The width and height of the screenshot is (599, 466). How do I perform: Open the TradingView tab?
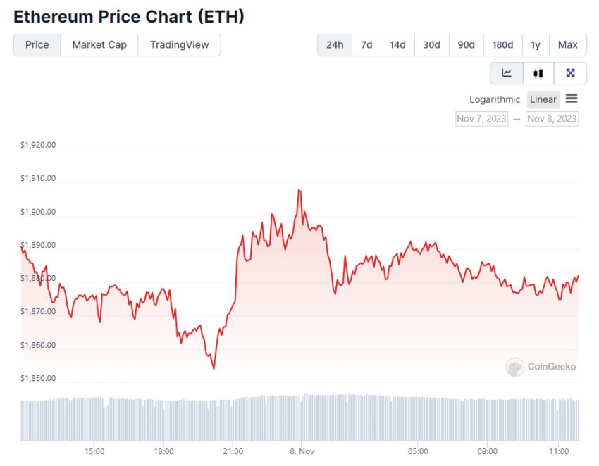(x=179, y=45)
